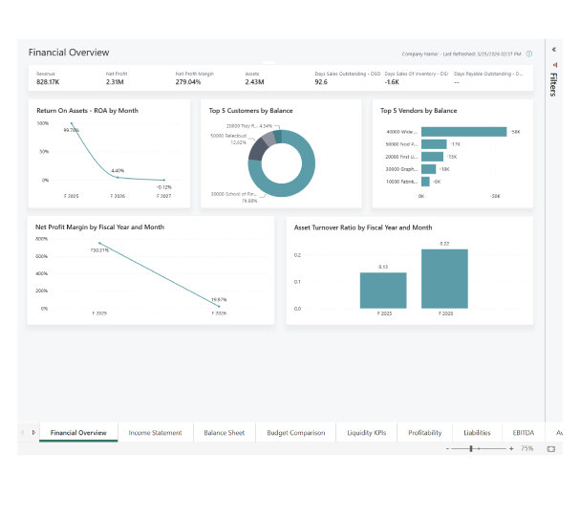Click Net Profit Margin by Fiscal Year title
This screenshot has width=580, height=518.
(x=100, y=227)
